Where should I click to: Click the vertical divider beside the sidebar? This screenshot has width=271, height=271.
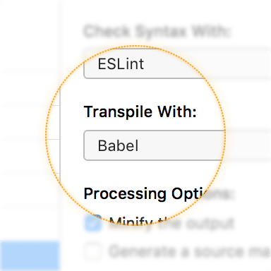point(60,135)
